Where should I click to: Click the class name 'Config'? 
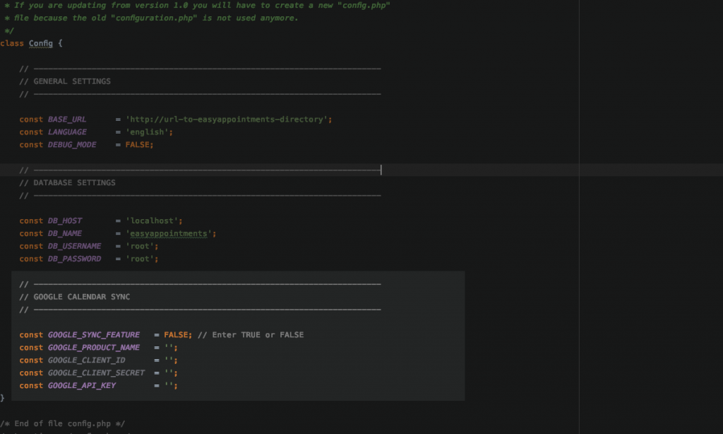(x=40, y=43)
